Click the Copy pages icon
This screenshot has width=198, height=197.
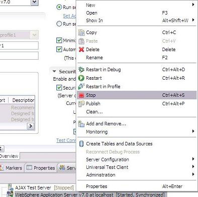(x=81, y=33)
